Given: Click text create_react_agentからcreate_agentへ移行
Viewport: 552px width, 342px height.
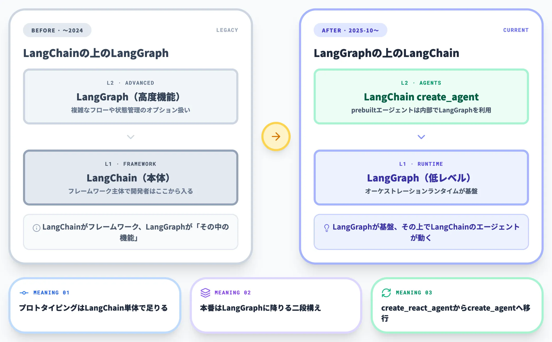Looking at the screenshot, I should (x=456, y=313).
